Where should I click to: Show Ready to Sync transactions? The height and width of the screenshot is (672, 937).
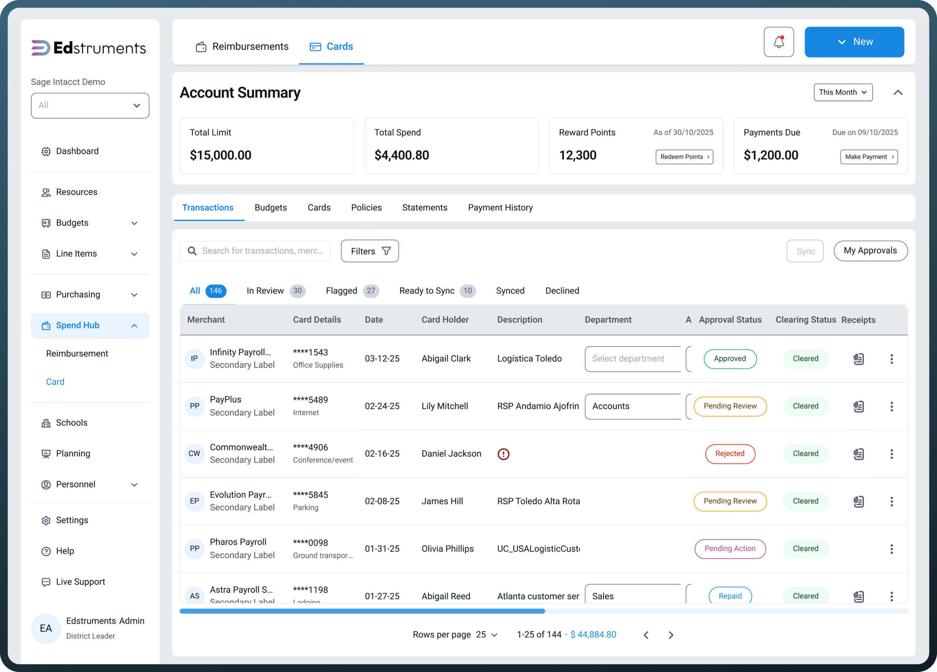[437, 290]
